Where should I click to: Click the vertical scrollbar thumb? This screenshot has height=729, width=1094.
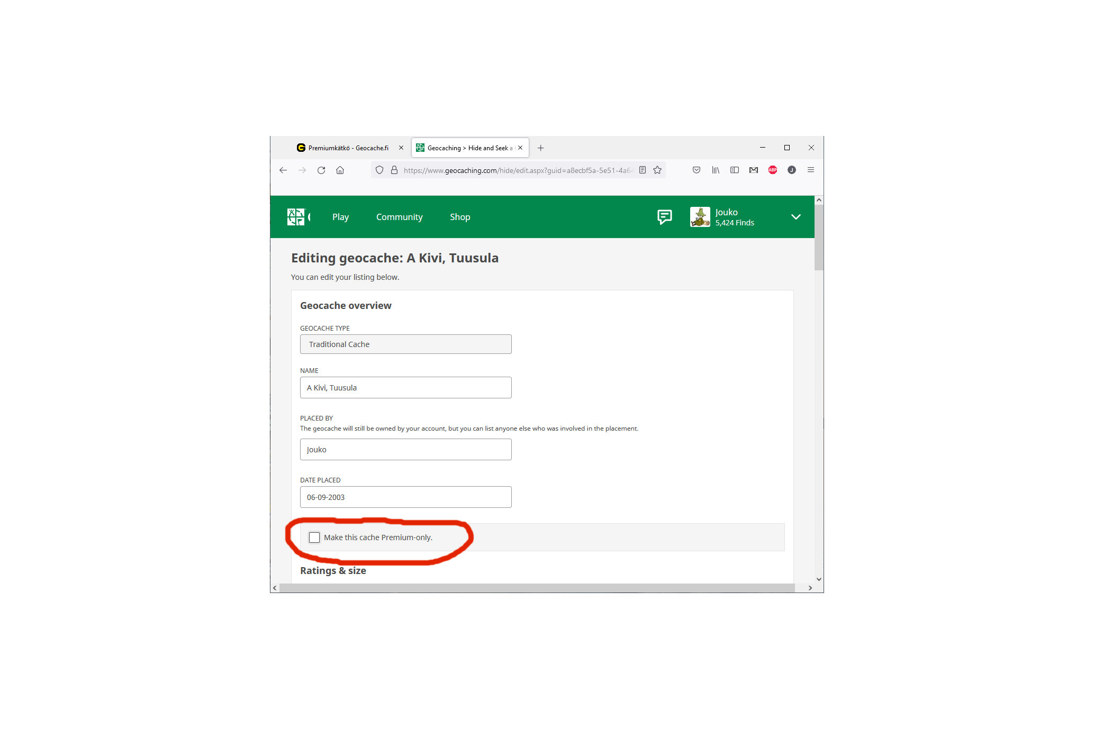(819, 238)
